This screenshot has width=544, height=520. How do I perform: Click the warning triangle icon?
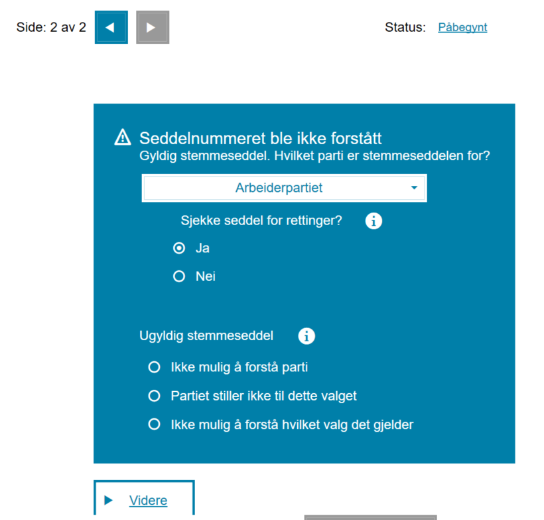pyautogui.click(x=123, y=137)
